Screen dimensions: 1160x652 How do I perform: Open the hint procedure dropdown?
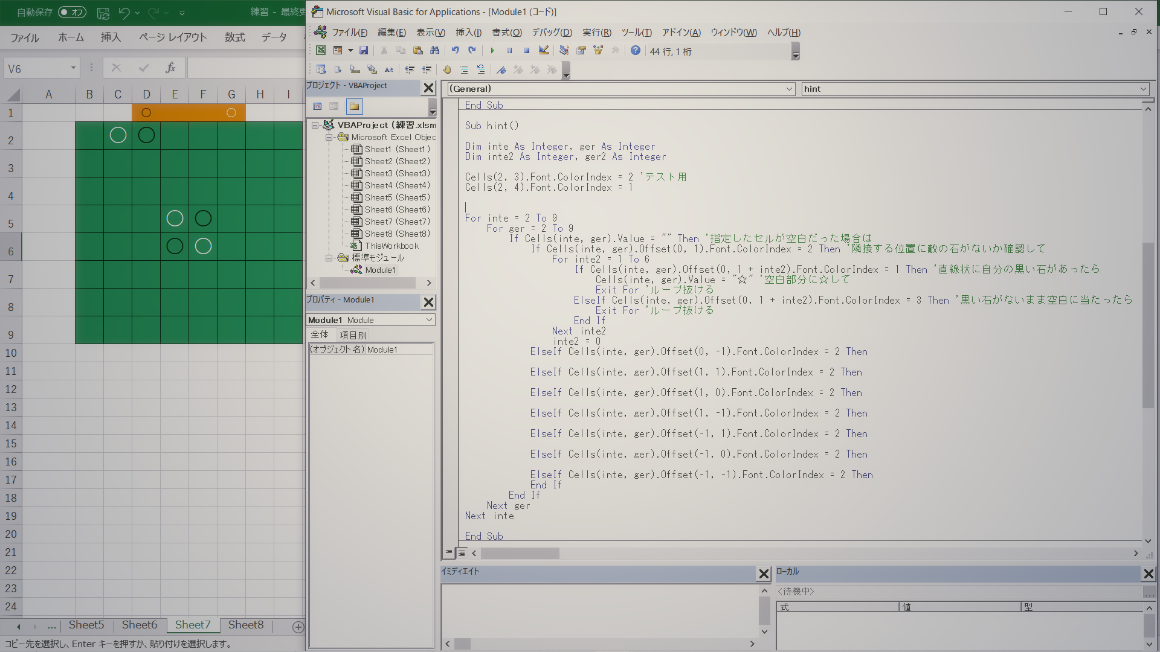1143,89
